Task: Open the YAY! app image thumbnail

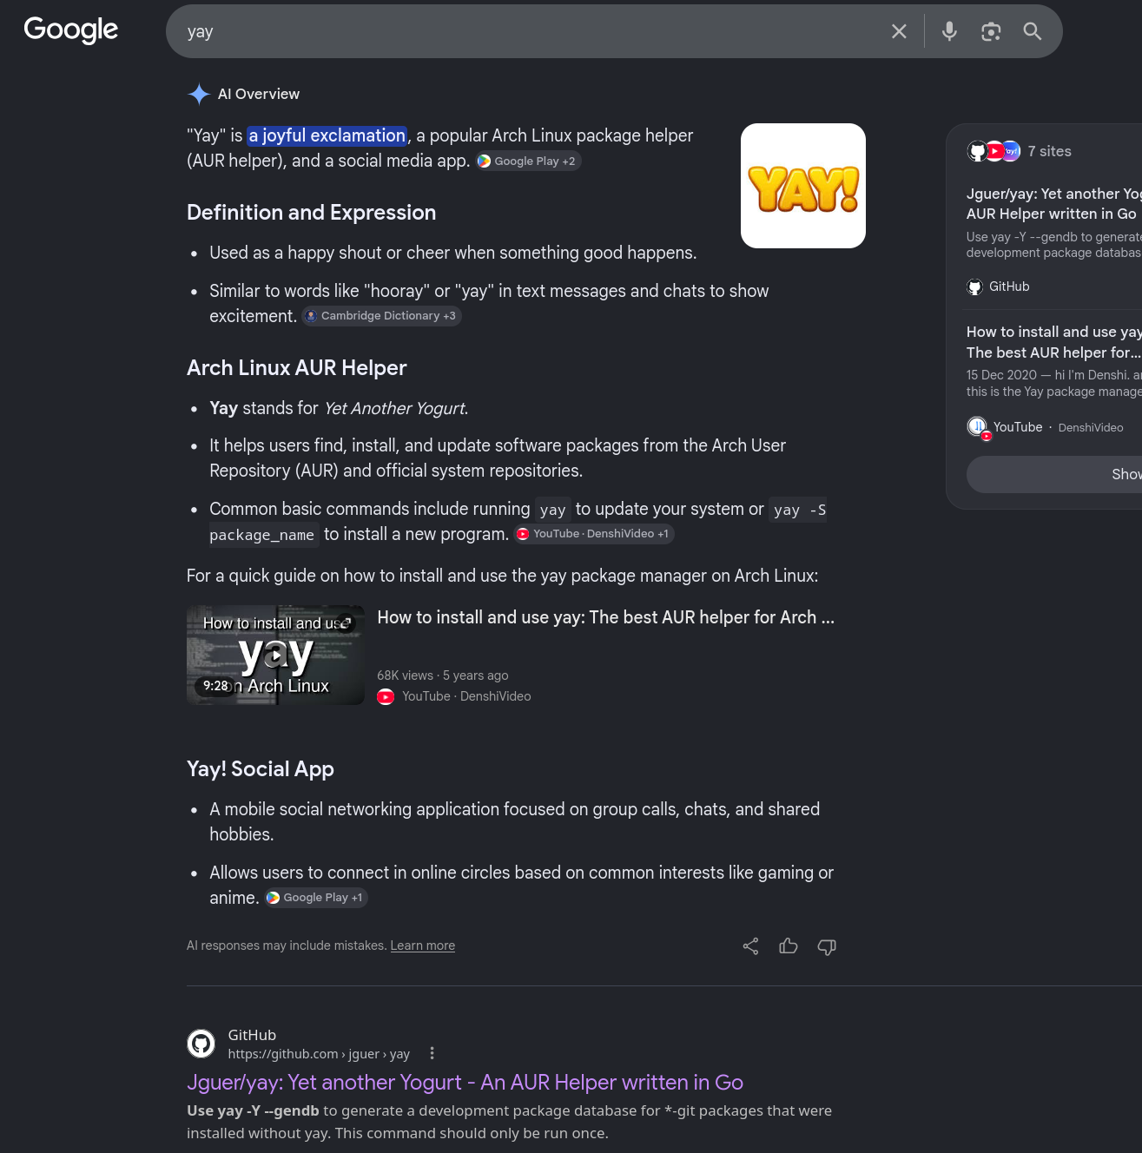Action: click(x=803, y=186)
